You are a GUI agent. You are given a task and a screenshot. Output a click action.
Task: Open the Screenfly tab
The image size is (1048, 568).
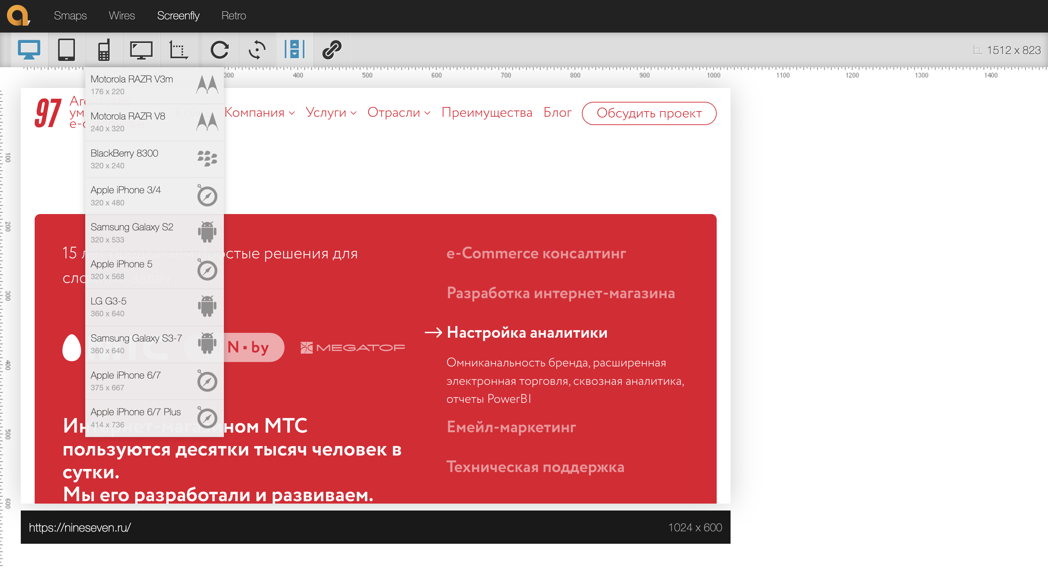[x=178, y=16]
